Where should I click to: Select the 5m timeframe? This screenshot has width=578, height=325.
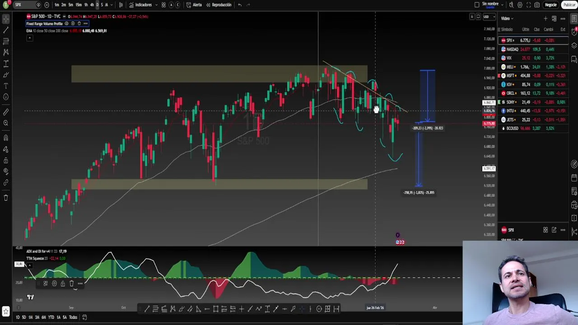(x=70, y=5)
